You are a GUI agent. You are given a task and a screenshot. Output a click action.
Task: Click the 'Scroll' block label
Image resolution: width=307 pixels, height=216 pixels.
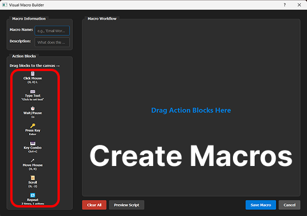click(32, 182)
